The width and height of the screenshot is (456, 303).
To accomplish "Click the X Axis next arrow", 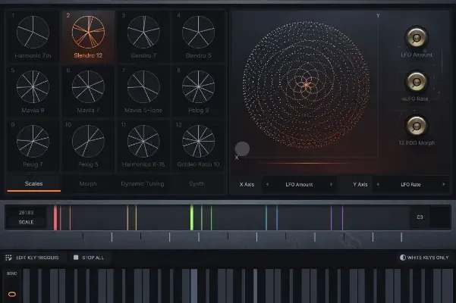I will (331, 184).
